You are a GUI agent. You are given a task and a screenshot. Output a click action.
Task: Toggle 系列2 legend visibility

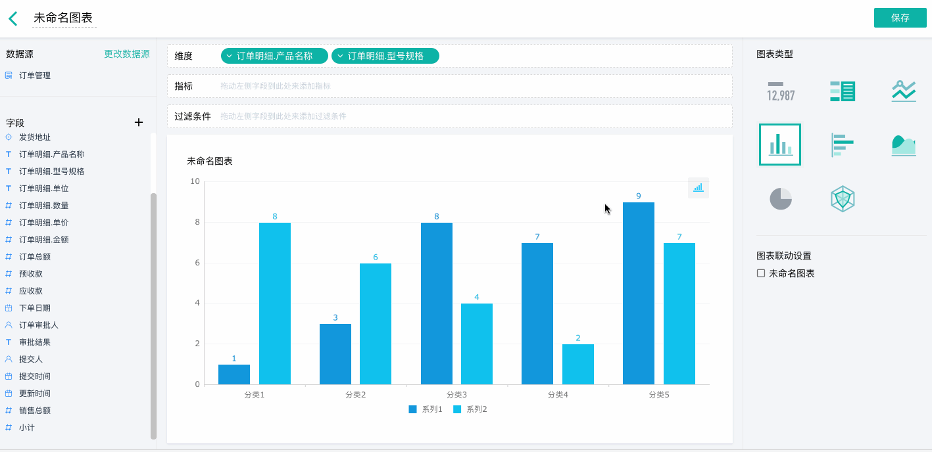point(470,409)
